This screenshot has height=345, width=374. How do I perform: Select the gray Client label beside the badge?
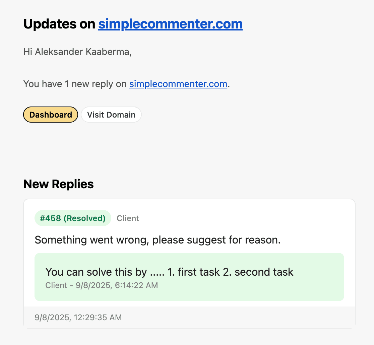pos(128,218)
